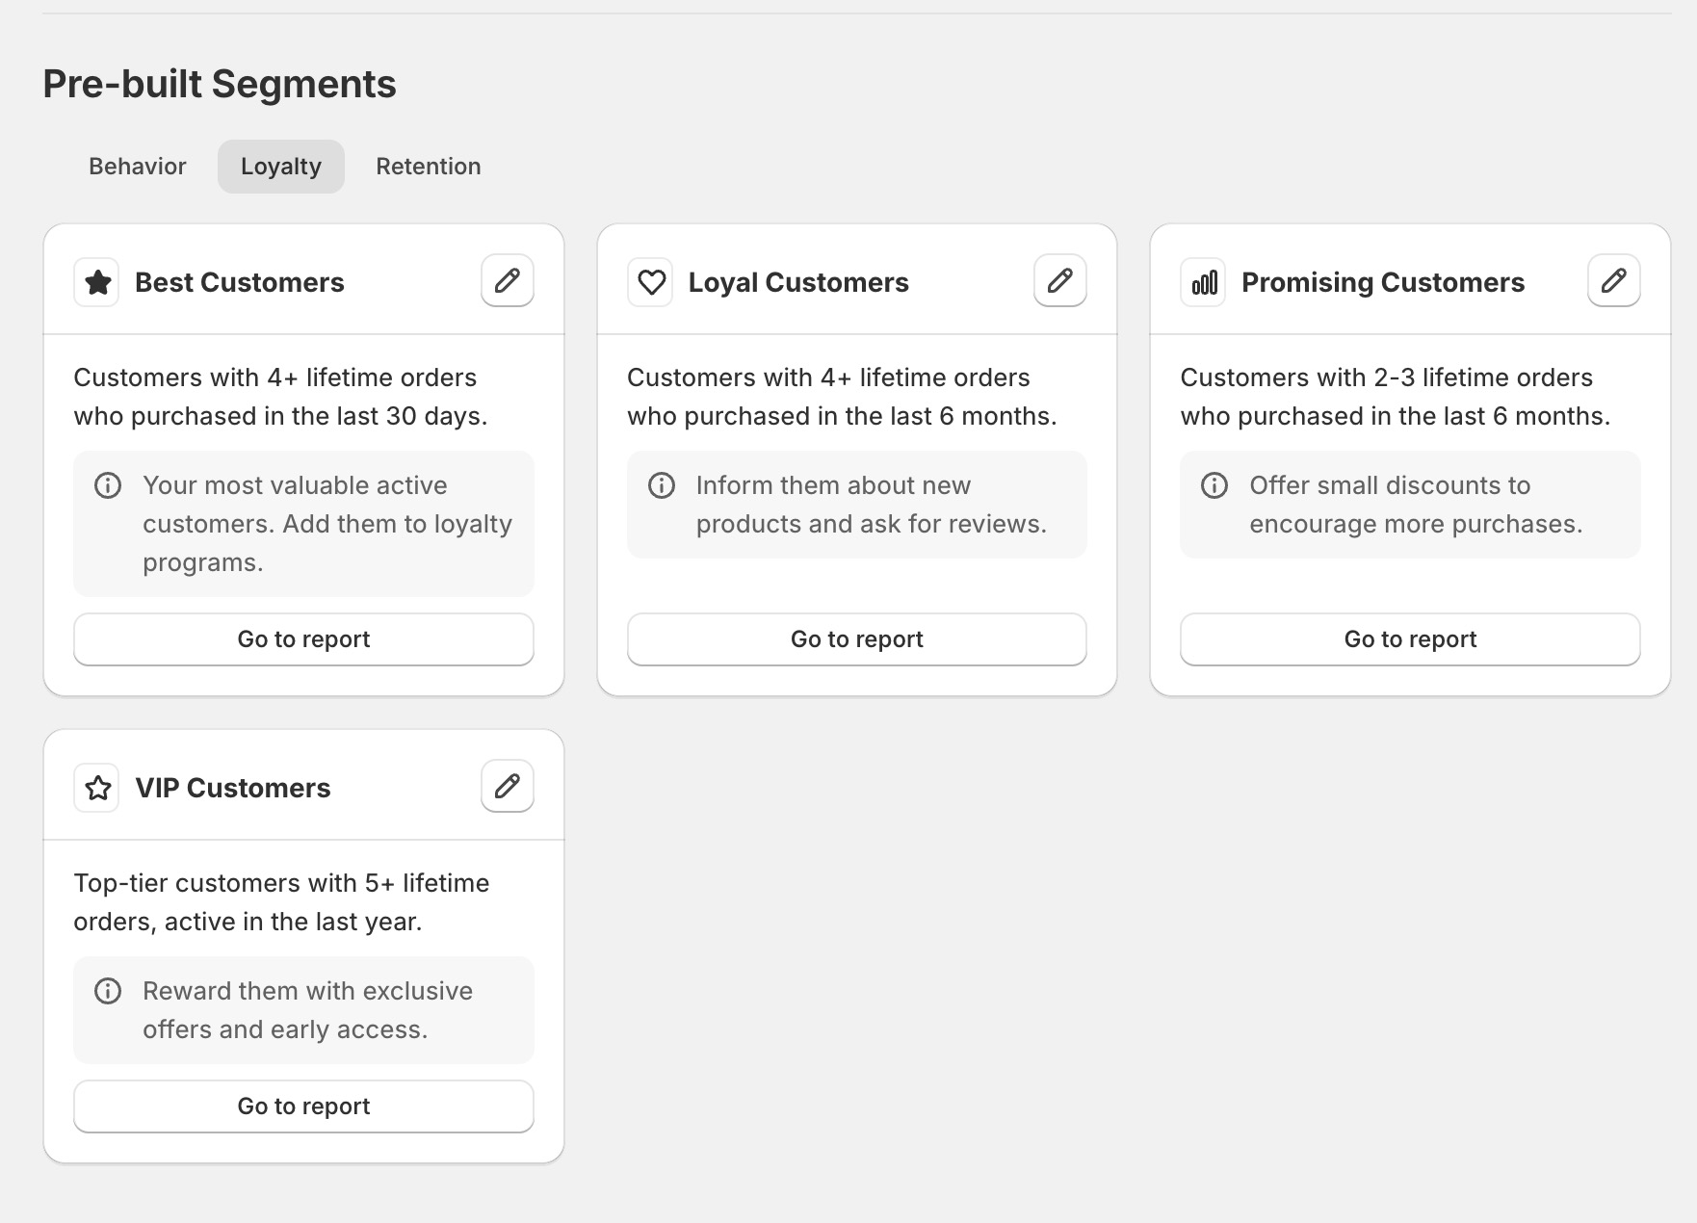Click the star icon on Best Customers card
This screenshot has width=1697, height=1223.
click(96, 281)
